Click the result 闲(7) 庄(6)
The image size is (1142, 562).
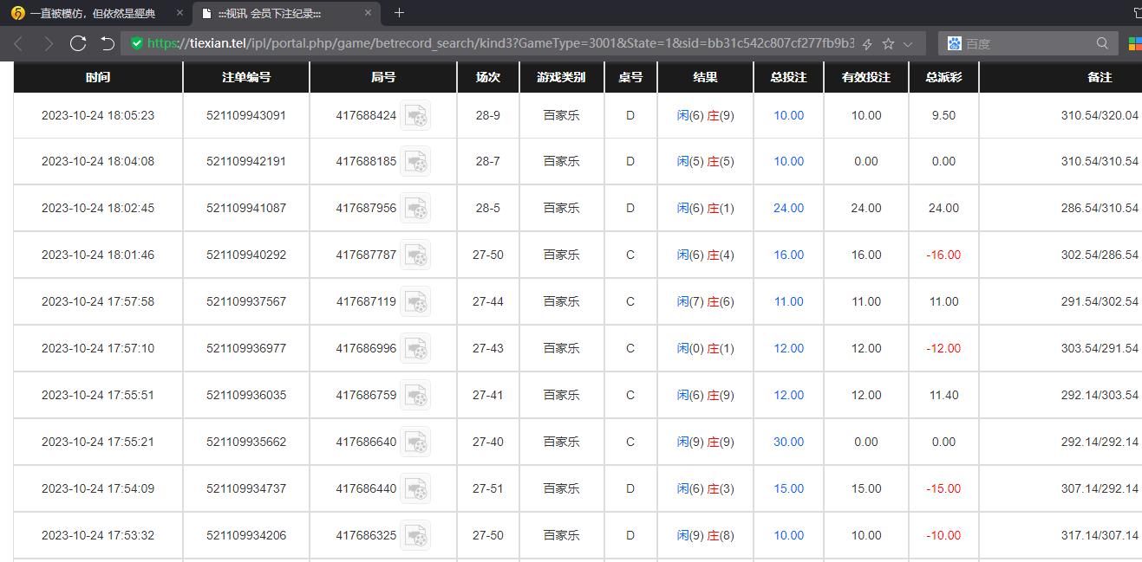coord(705,301)
